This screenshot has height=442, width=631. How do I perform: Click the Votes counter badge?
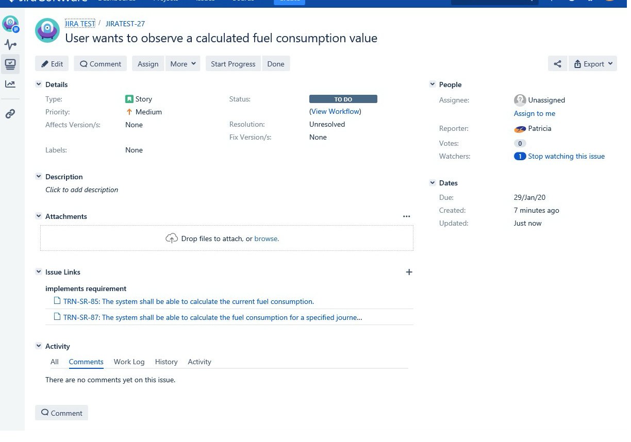(520, 143)
